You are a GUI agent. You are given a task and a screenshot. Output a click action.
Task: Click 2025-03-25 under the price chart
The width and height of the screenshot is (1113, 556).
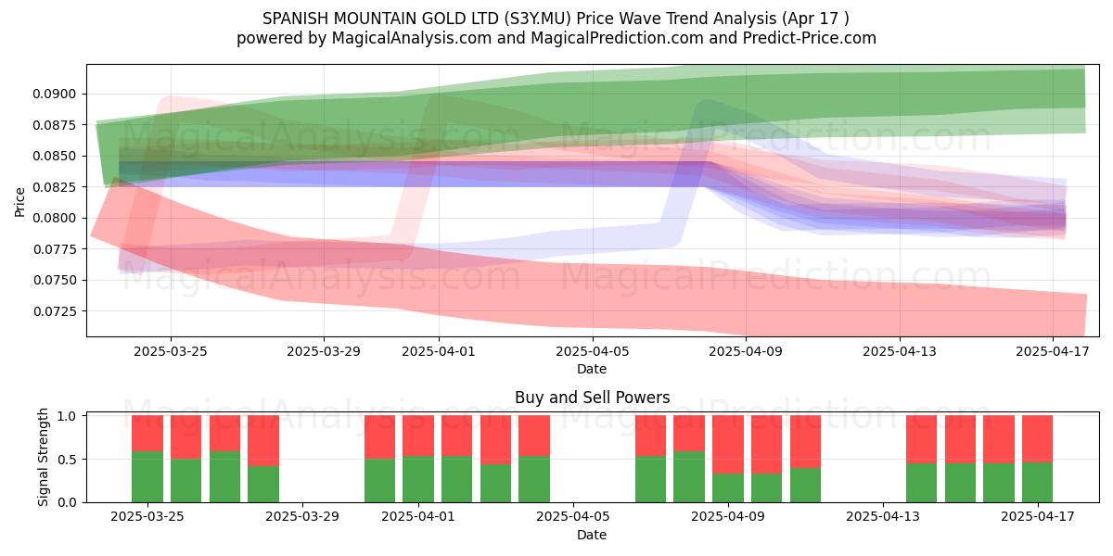coord(171,351)
